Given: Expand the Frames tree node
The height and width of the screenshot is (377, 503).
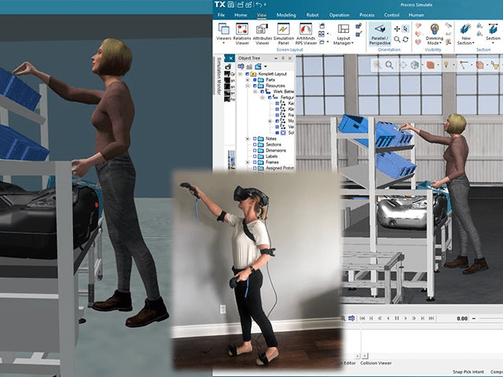Looking at the screenshot, I should coord(248,163).
